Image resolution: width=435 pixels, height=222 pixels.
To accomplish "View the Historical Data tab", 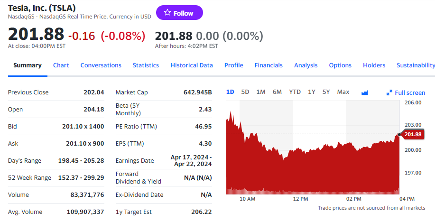I will tap(192, 65).
